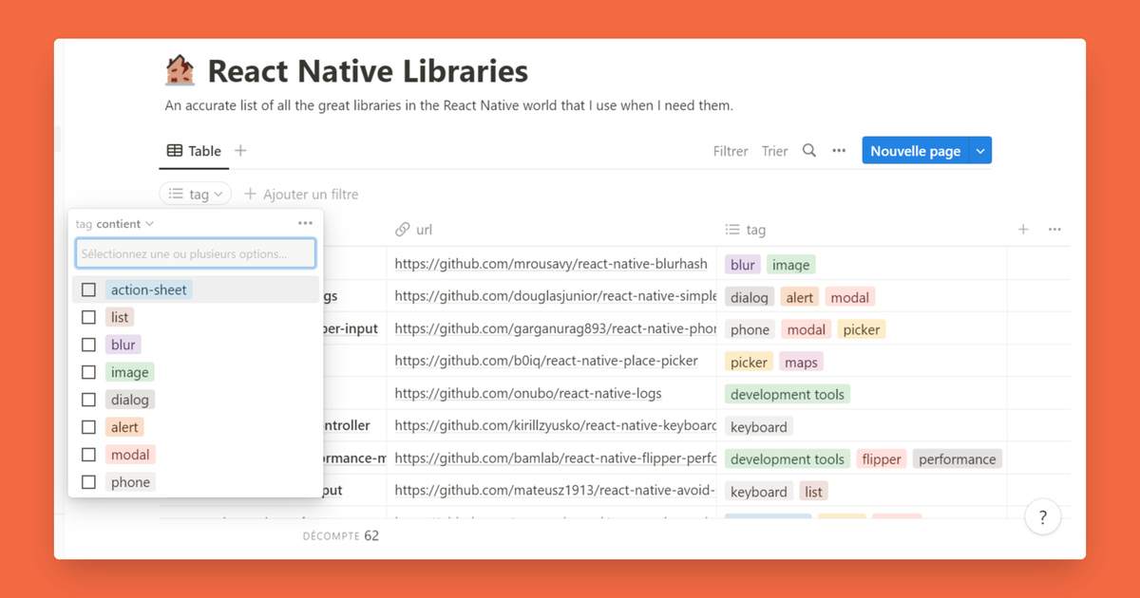Open table column options three-dot icon

pyautogui.click(x=1054, y=230)
